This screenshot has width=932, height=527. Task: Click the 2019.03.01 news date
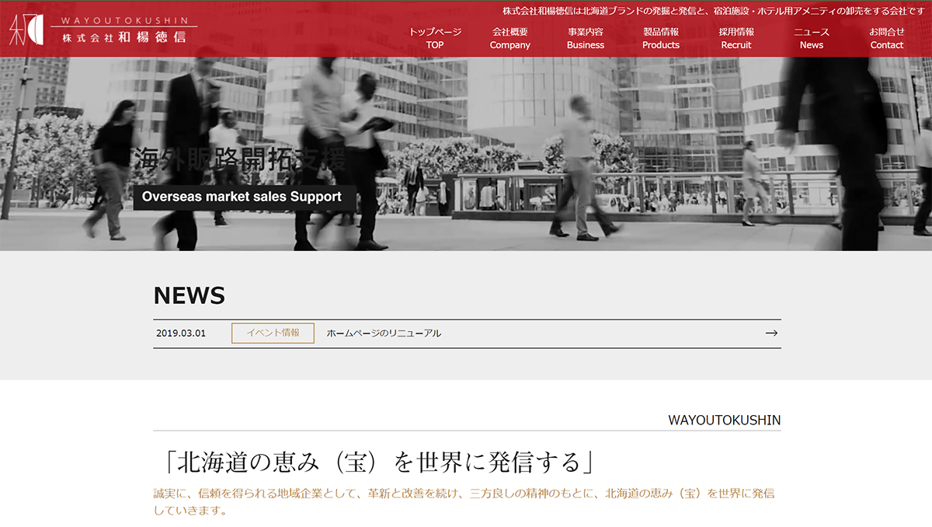click(x=181, y=333)
